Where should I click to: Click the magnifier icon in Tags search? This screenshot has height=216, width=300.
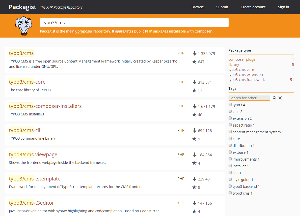point(275,98)
